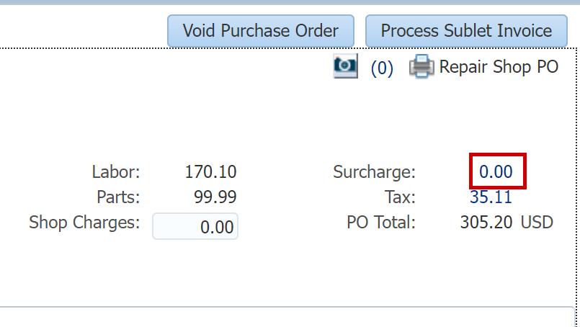Click the Shop Charges: label
Viewport: 580px width, 327px height.
84,223
